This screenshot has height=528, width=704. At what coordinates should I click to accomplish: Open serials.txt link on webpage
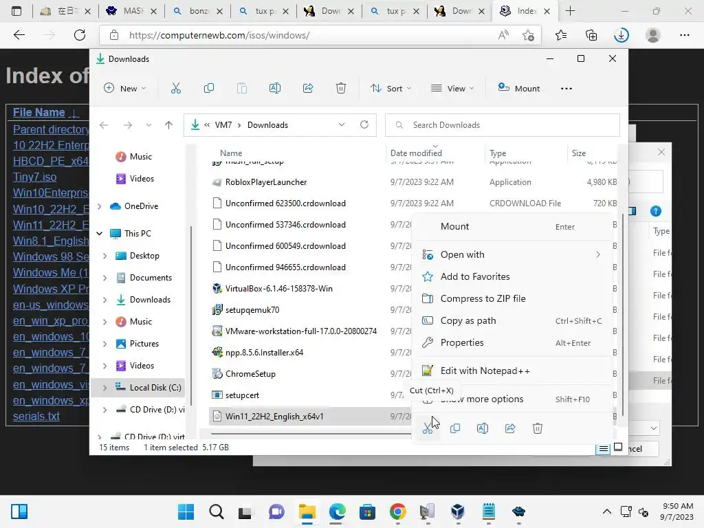36,416
